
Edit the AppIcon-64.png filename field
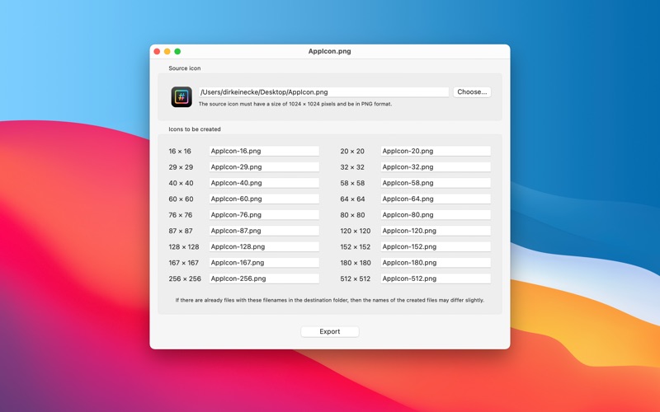click(x=436, y=199)
